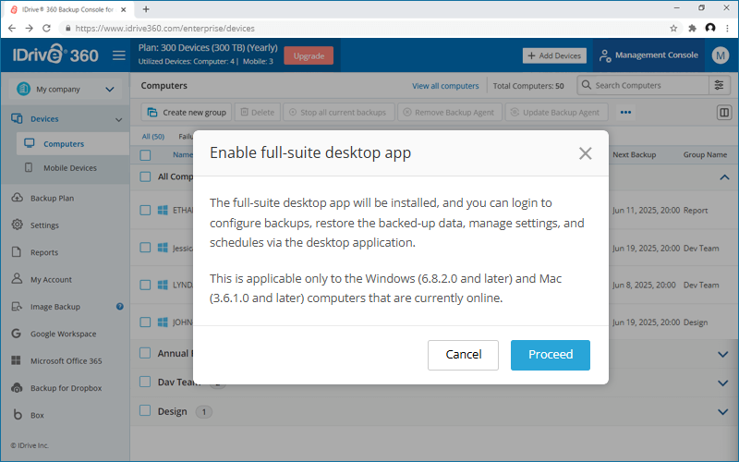739x462 pixels.
Task: Open a new browser tab
Action: click(x=146, y=9)
